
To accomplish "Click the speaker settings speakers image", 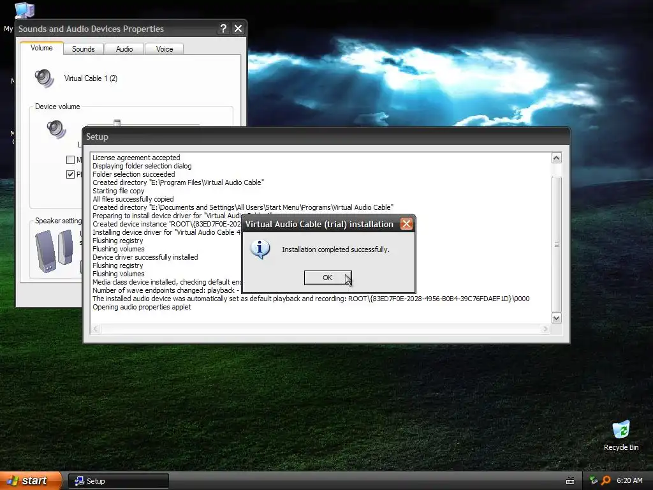I will point(54,251).
